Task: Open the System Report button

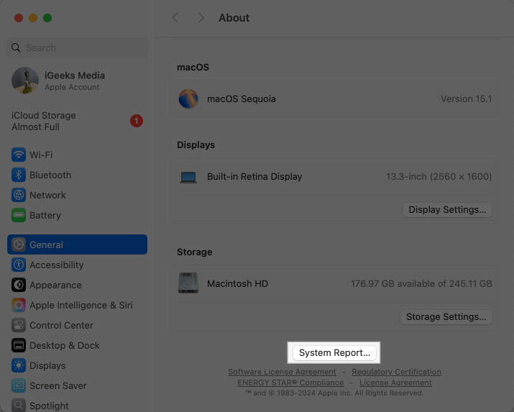Action: tap(334, 352)
